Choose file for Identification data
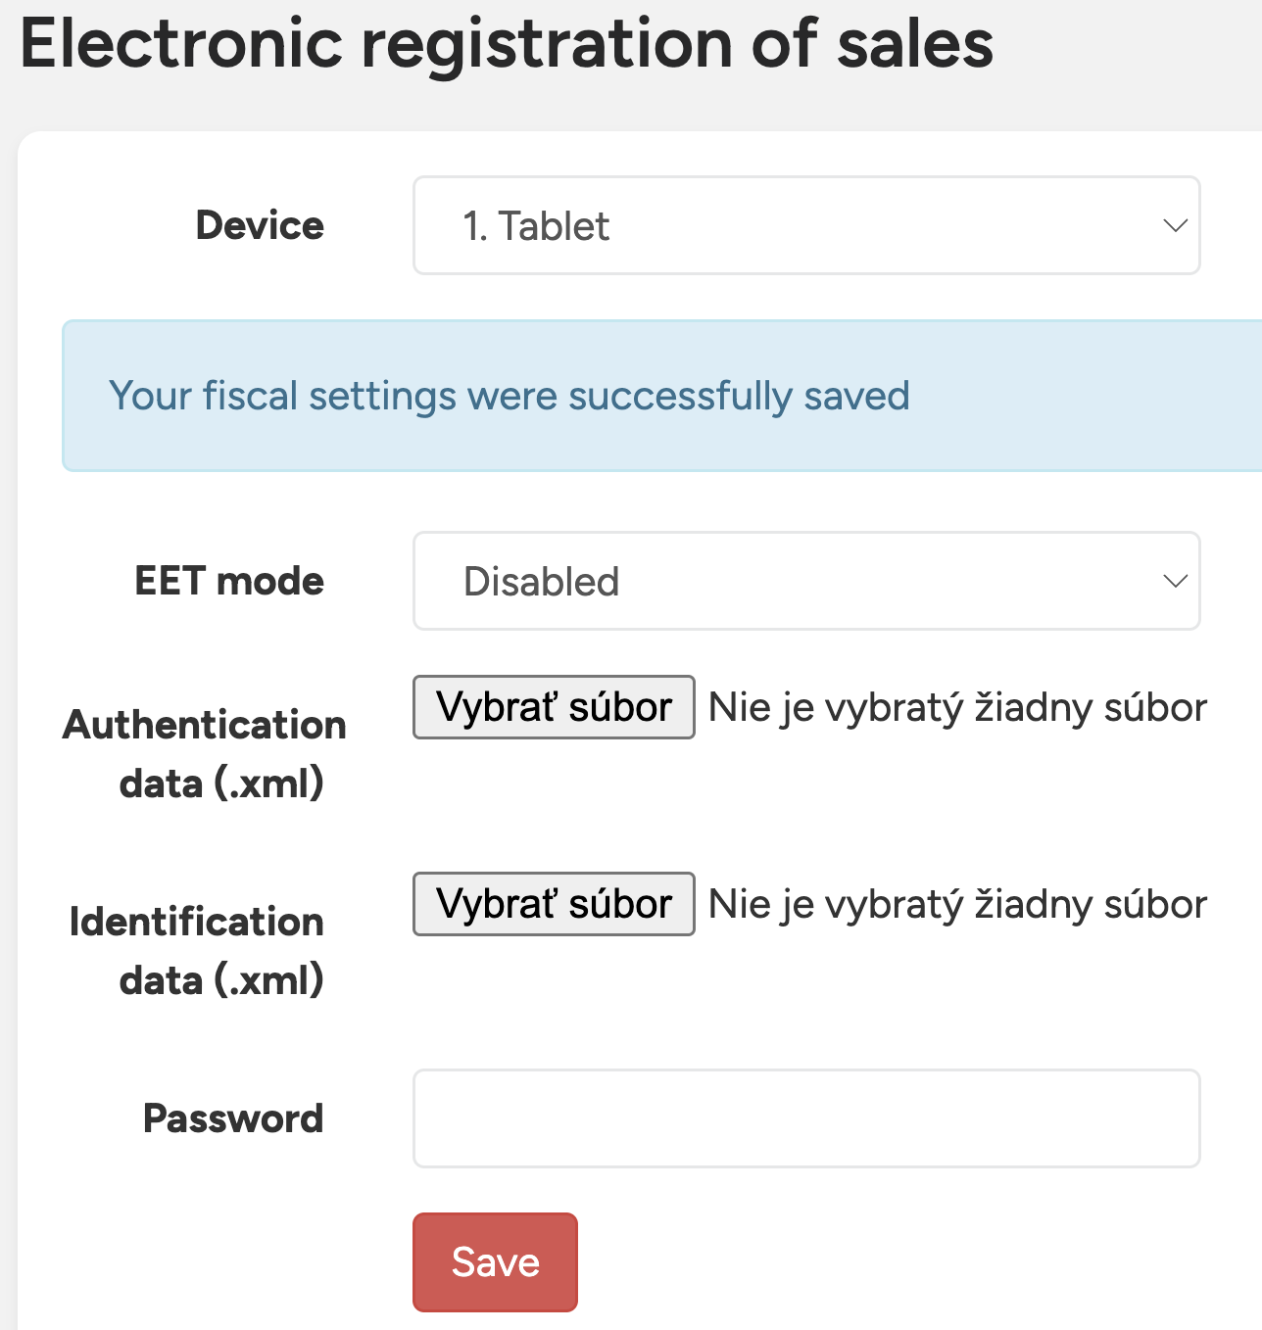 [554, 904]
